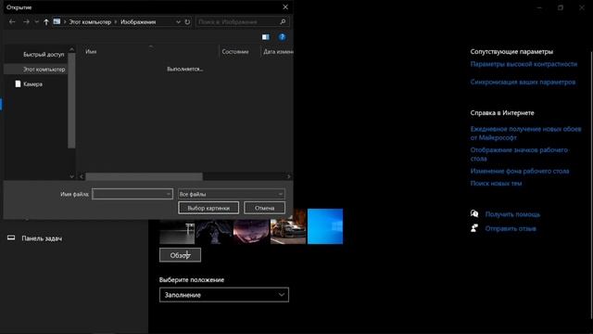Open 'Ежедневное получение новых обоев' link
This screenshot has height=334, width=593.
[525, 134]
